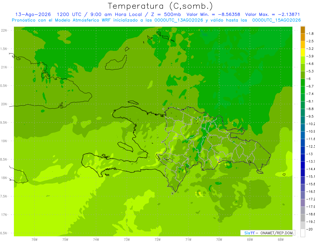Image resolution: width=315 pixels, height=243 pixels.
Task: Select the '0000UTC_13AGO2026' initialization time
Action: 179,20
